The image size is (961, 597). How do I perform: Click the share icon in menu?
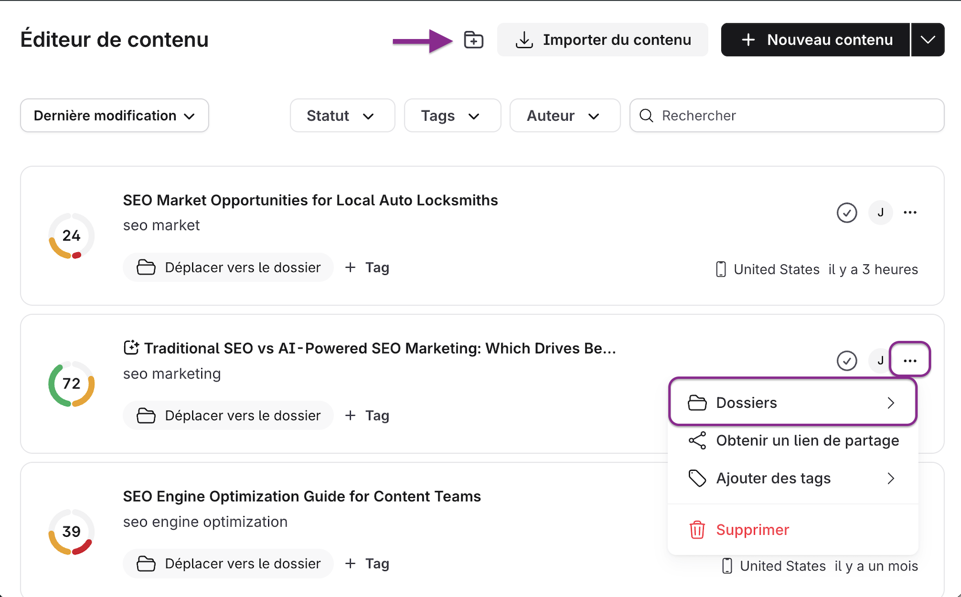click(697, 441)
